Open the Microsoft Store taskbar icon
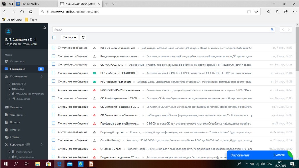This screenshot has height=168, width=299. click(48, 164)
